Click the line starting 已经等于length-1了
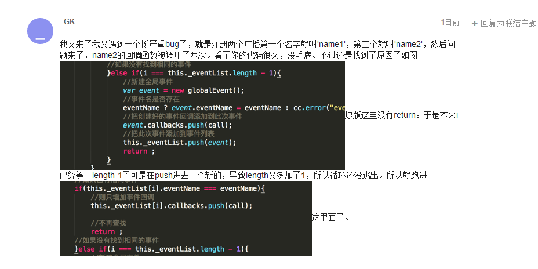The width and height of the screenshot is (538, 269). [x=243, y=176]
